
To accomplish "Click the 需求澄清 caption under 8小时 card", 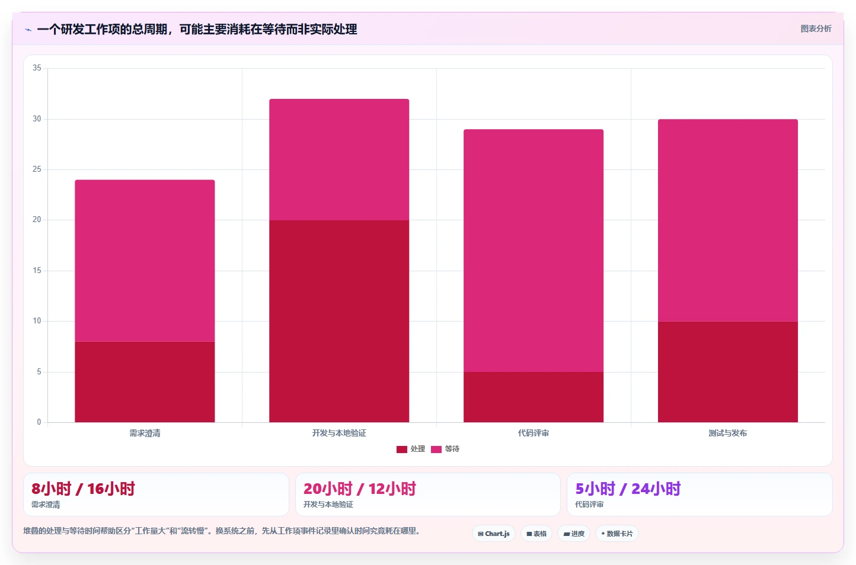I will tap(46, 505).
